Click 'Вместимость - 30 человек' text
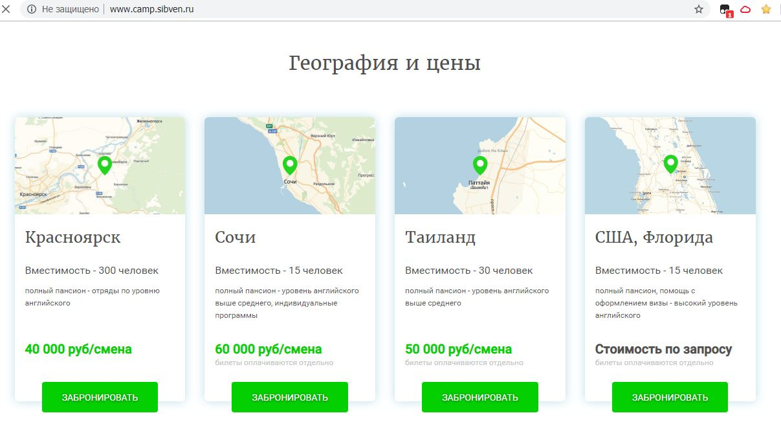The width and height of the screenshot is (781, 435). [469, 271]
